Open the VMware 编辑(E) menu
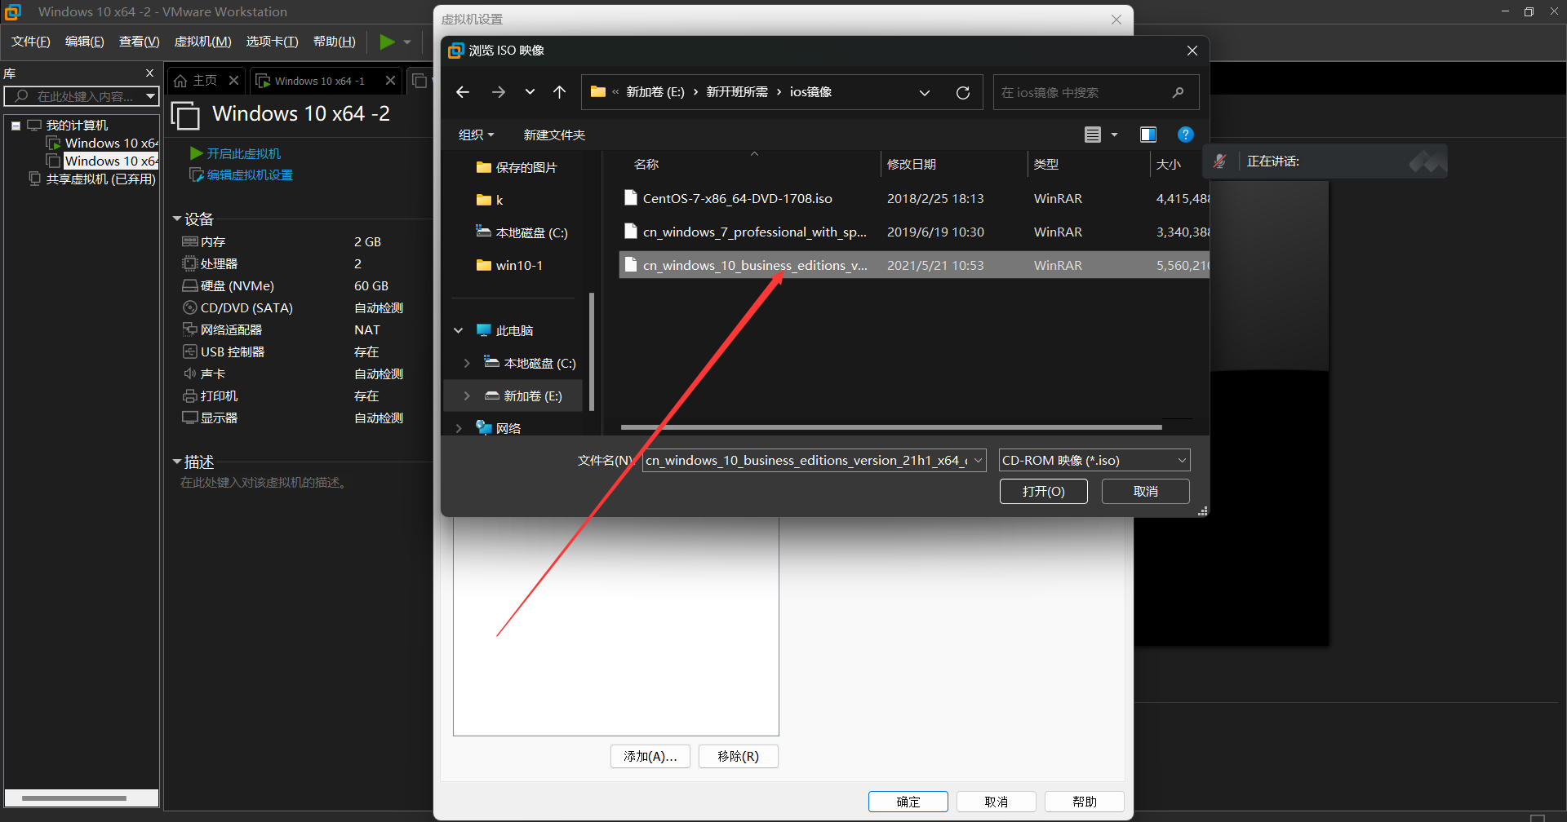Screen dimensions: 1567x822 (85, 42)
